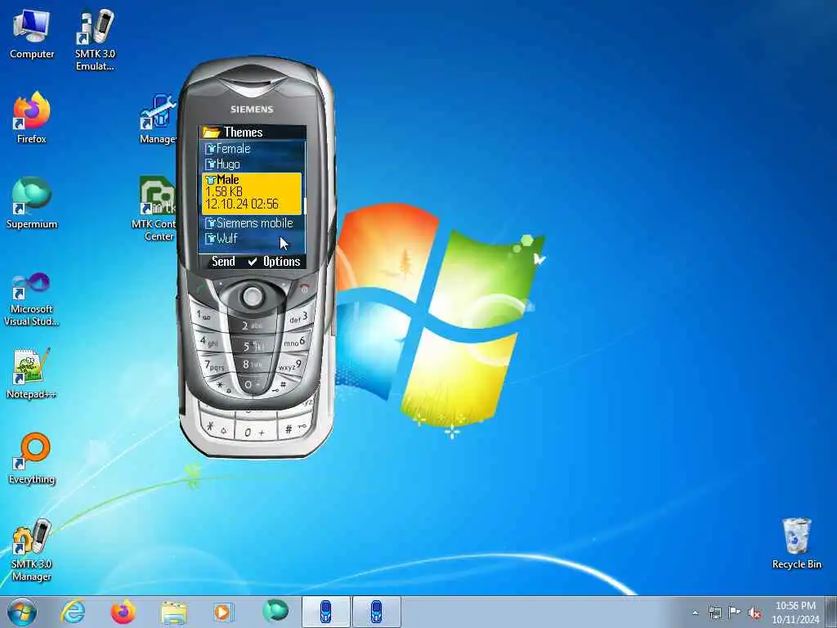The image size is (837, 628).
Task: Switch to the second emulator phone taskbar button
Action: [x=376, y=612]
